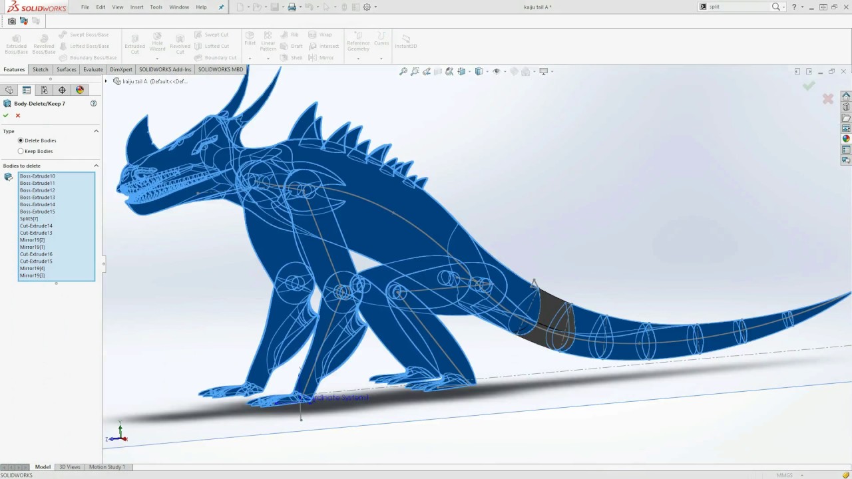
Task: Open Options gear dropdown arrow
Action: 375,7
